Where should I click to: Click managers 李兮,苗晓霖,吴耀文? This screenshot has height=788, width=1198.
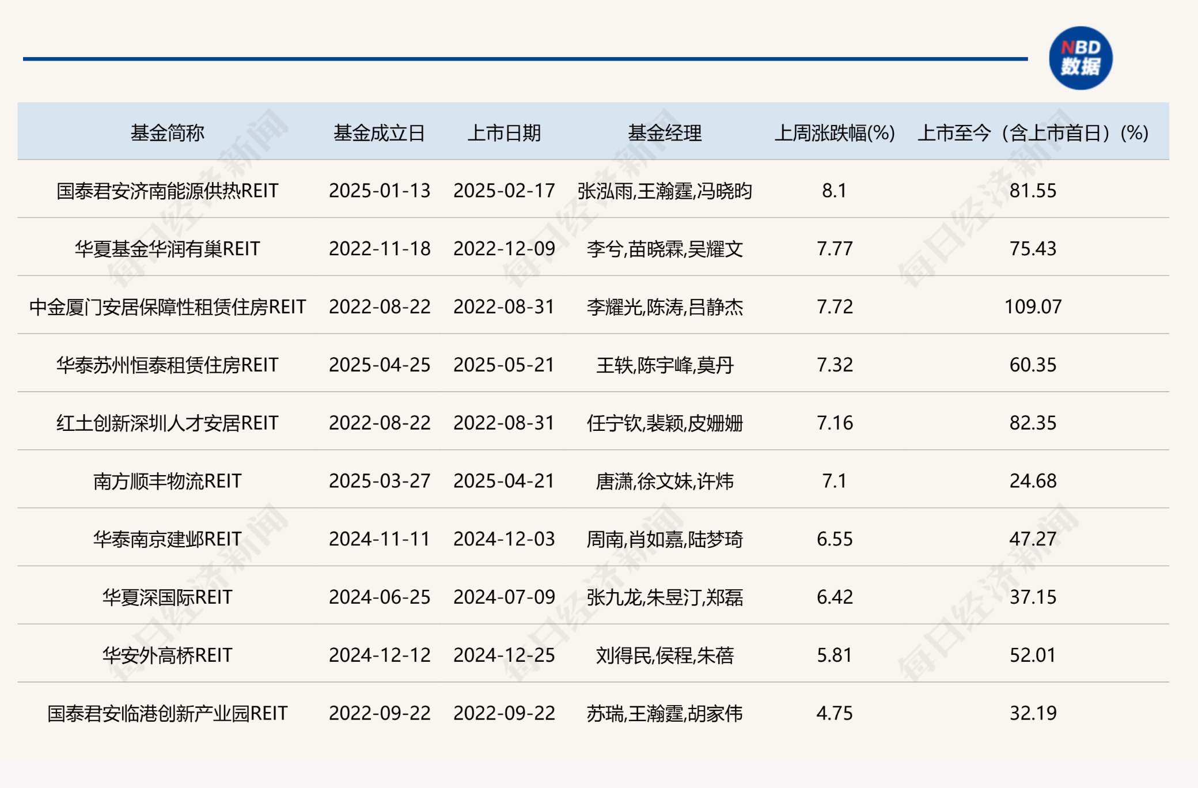(665, 249)
